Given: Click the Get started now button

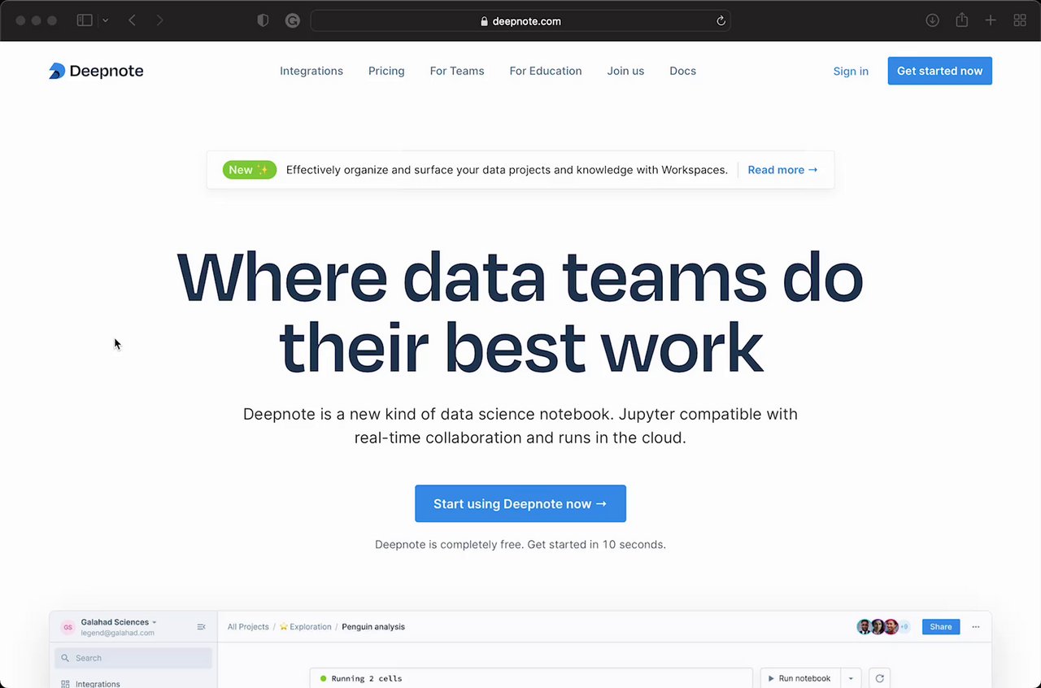Looking at the screenshot, I should pyautogui.click(x=939, y=71).
